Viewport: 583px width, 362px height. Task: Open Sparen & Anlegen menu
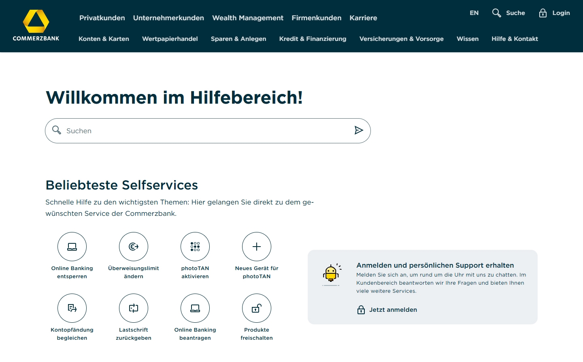click(238, 39)
